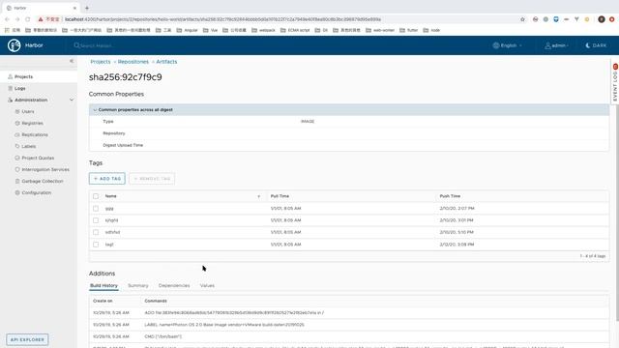Click the Pull Time column header
This screenshot has width=619, height=348.
(280, 196)
